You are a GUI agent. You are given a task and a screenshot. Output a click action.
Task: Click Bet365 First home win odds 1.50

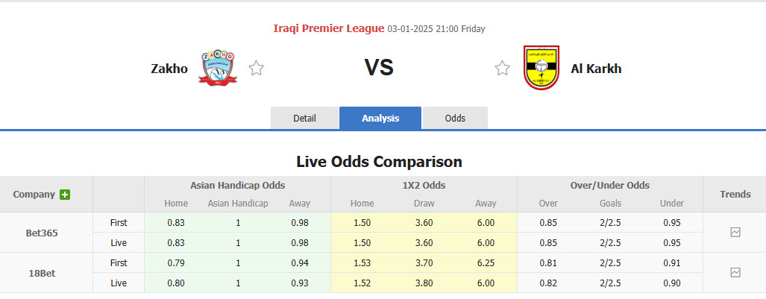pyautogui.click(x=362, y=223)
